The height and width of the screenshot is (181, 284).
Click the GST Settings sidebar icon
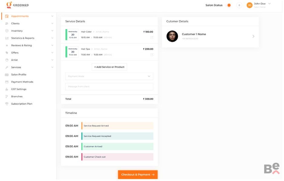(7, 89)
